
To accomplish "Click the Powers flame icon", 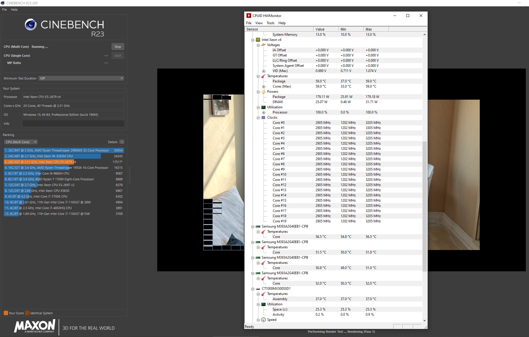I will (x=263, y=92).
